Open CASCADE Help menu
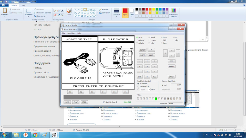Viewport: 246px width, 138px height. pyautogui.click(x=79, y=33)
